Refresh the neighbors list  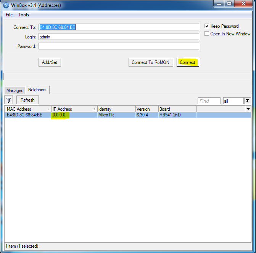[27, 100]
